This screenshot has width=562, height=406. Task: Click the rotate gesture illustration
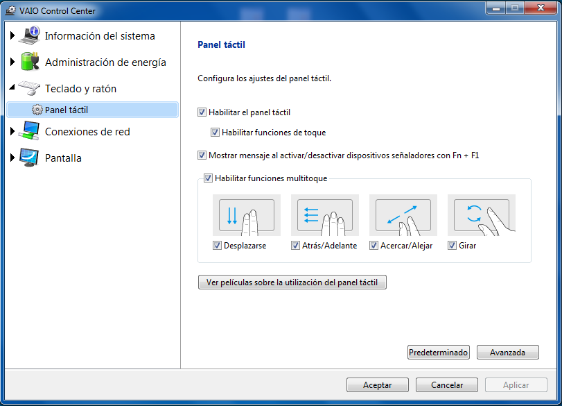(482, 215)
